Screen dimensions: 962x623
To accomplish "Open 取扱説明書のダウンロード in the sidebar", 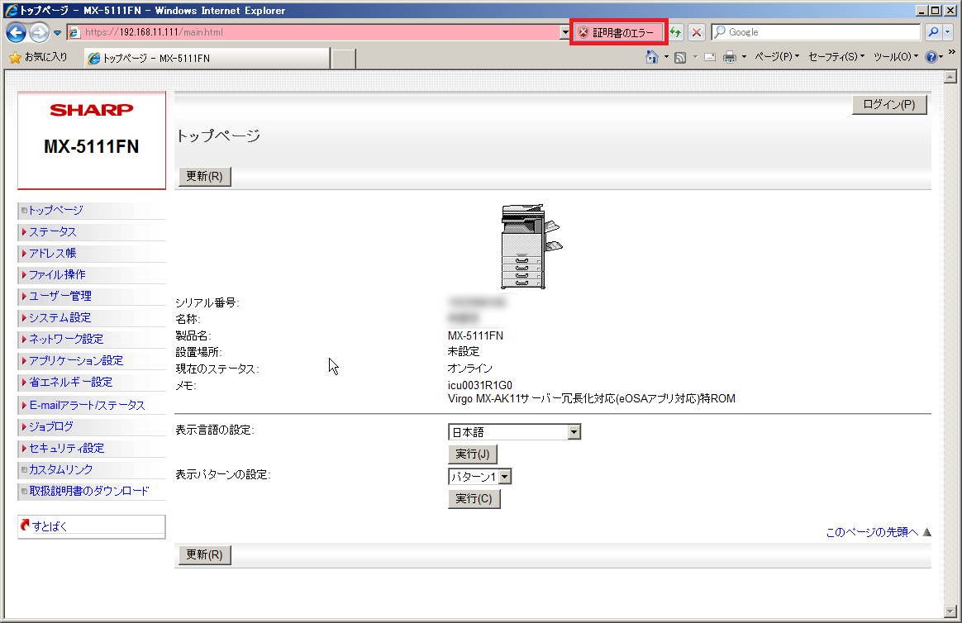I will (89, 491).
